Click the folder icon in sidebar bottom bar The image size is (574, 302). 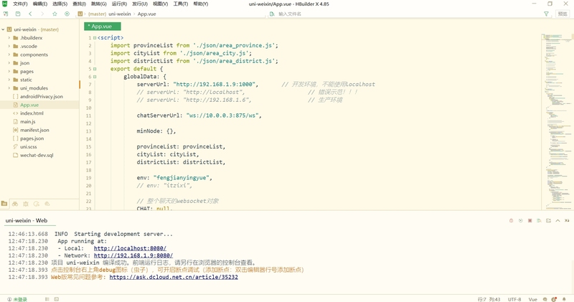click(4, 204)
